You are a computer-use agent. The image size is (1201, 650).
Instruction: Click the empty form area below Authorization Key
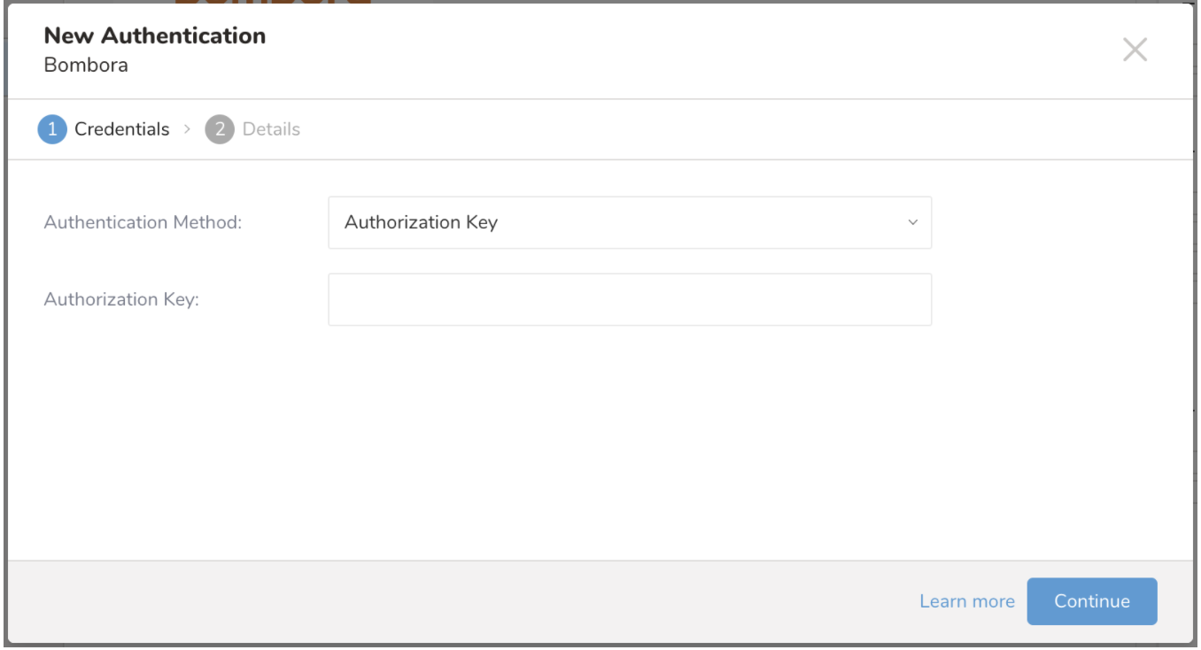pyautogui.click(x=600, y=443)
